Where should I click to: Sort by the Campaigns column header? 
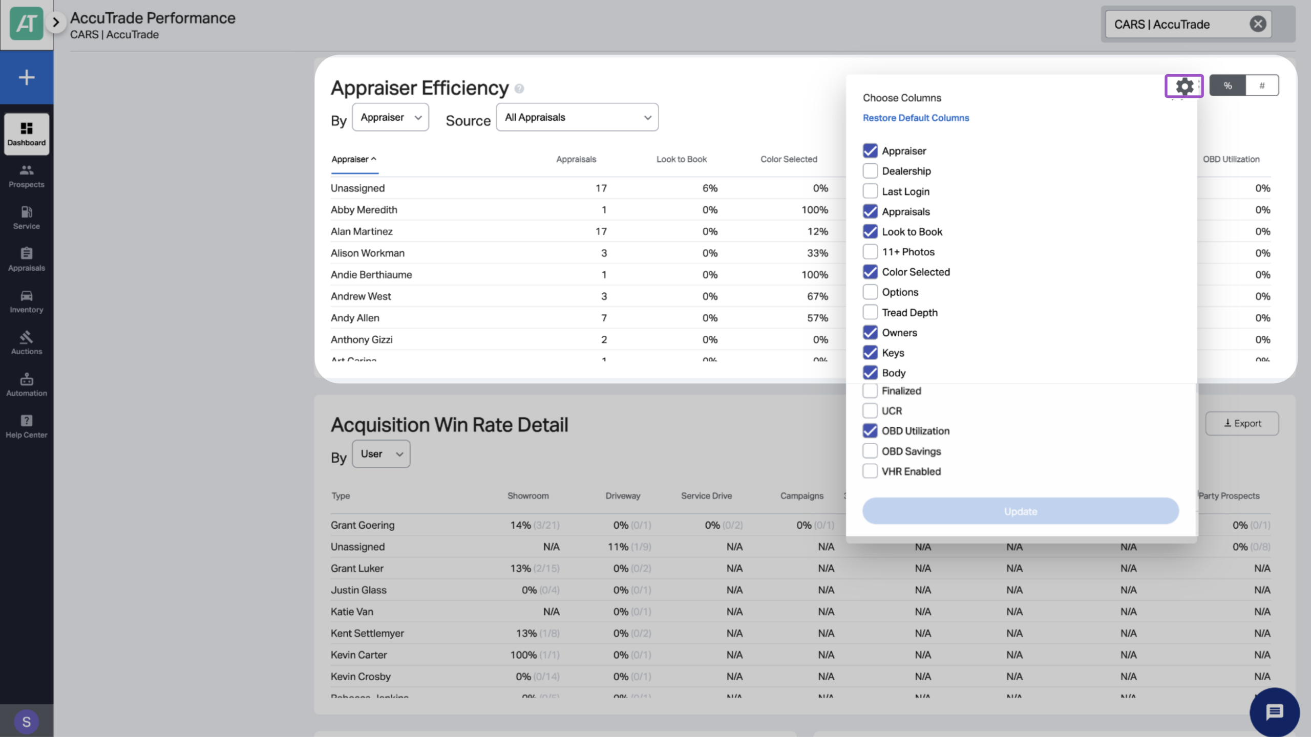pyautogui.click(x=802, y=496)
